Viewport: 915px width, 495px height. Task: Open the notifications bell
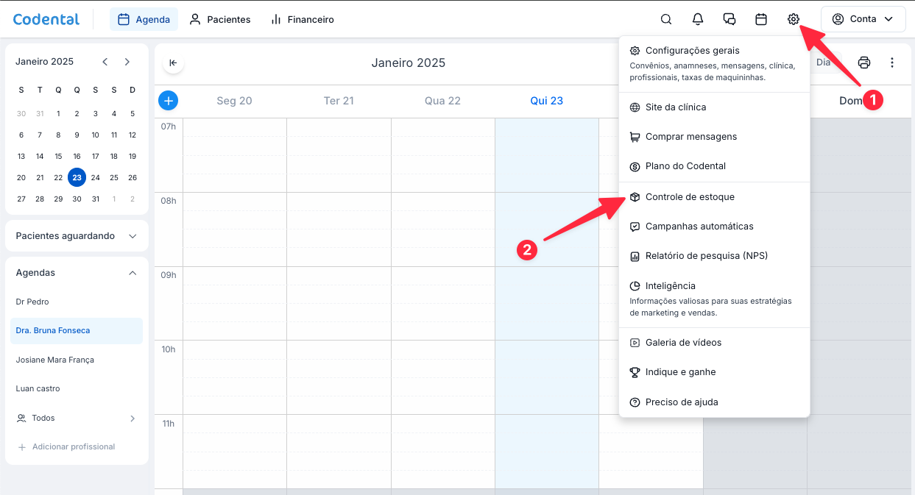[698, 20]
